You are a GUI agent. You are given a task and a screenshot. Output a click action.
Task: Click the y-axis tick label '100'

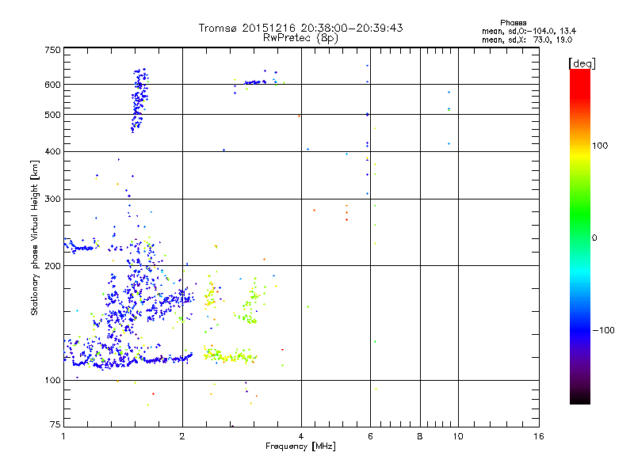(x=53, y=380)
